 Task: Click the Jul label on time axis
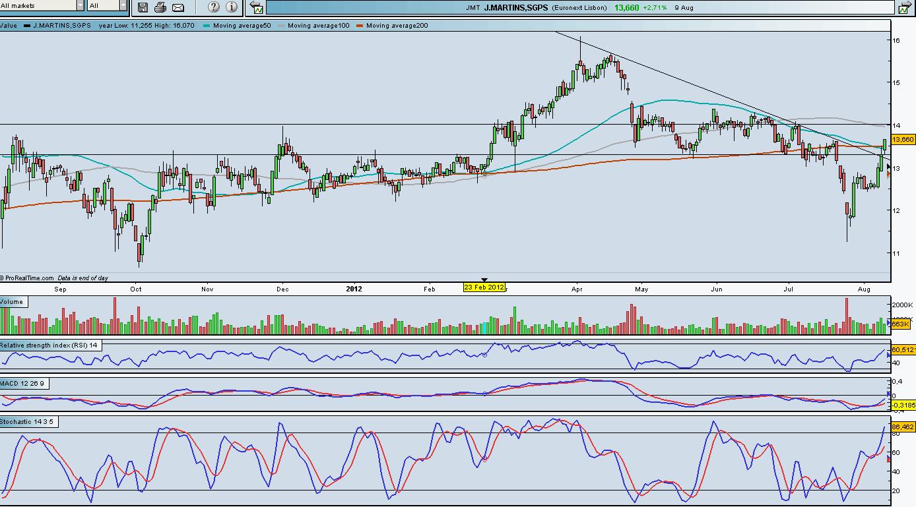coord(788,289)
